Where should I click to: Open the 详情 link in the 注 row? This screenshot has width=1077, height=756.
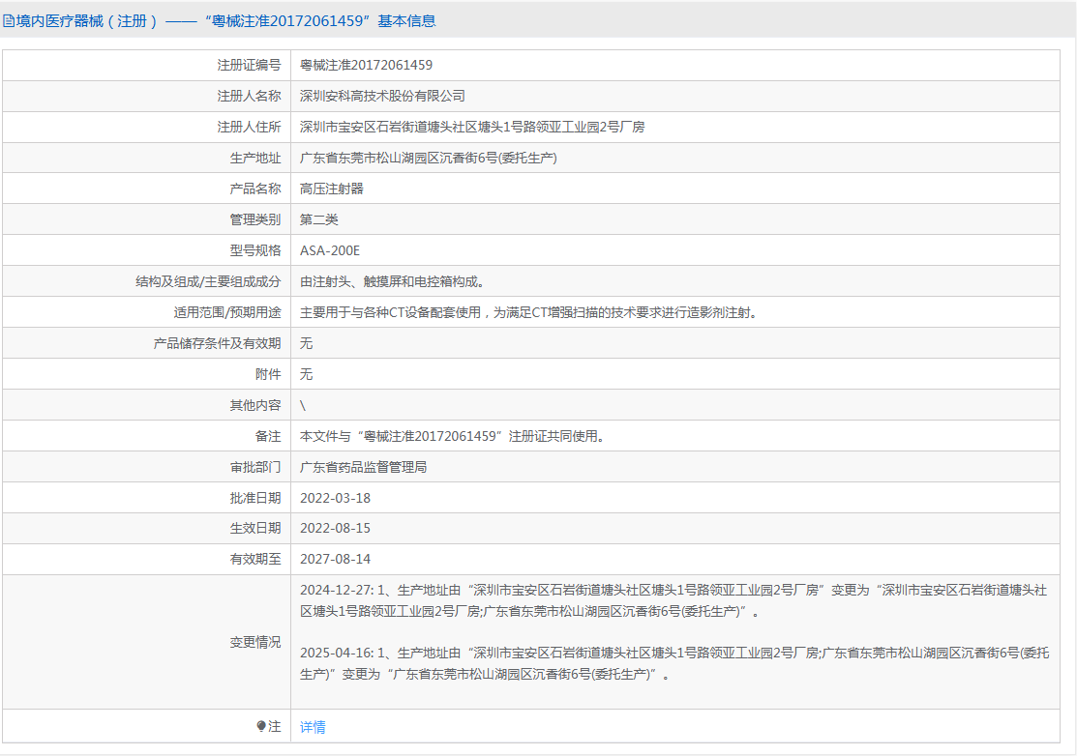(x=313, y=727)
